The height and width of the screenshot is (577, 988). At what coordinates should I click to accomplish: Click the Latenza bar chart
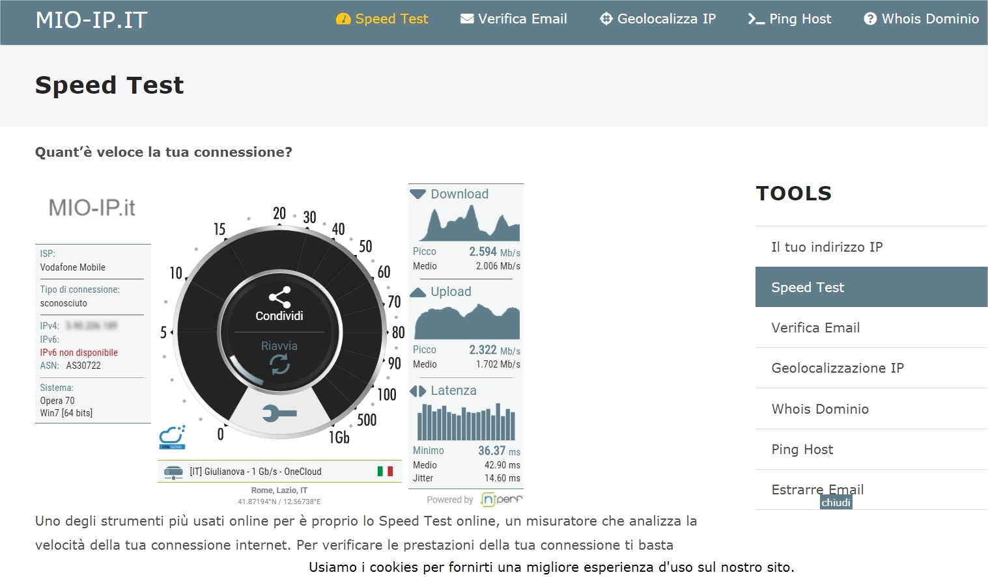[x=466, y=422]
